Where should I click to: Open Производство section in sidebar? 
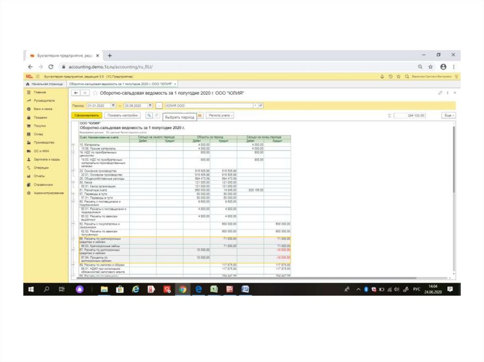pos(43,143)
